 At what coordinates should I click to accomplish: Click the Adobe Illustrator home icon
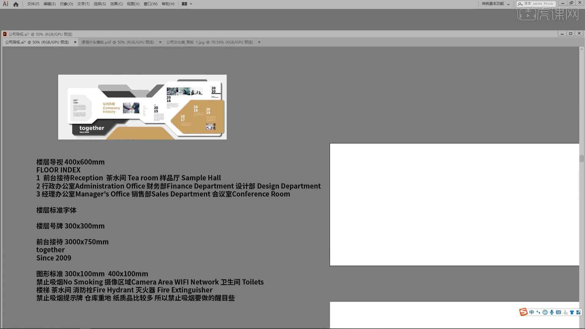tap(16, 4)
